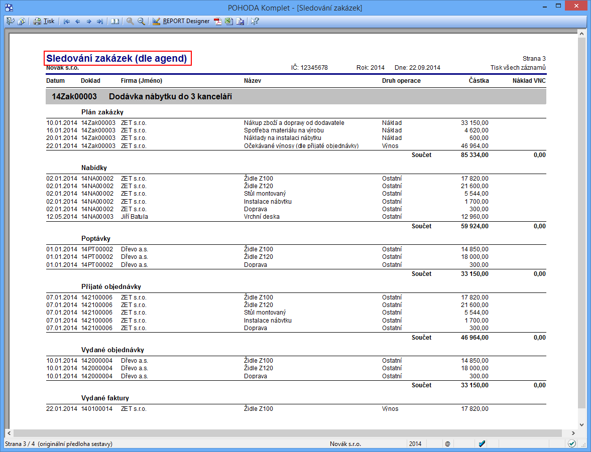Click document number 14NA00003

pos(97,217)
